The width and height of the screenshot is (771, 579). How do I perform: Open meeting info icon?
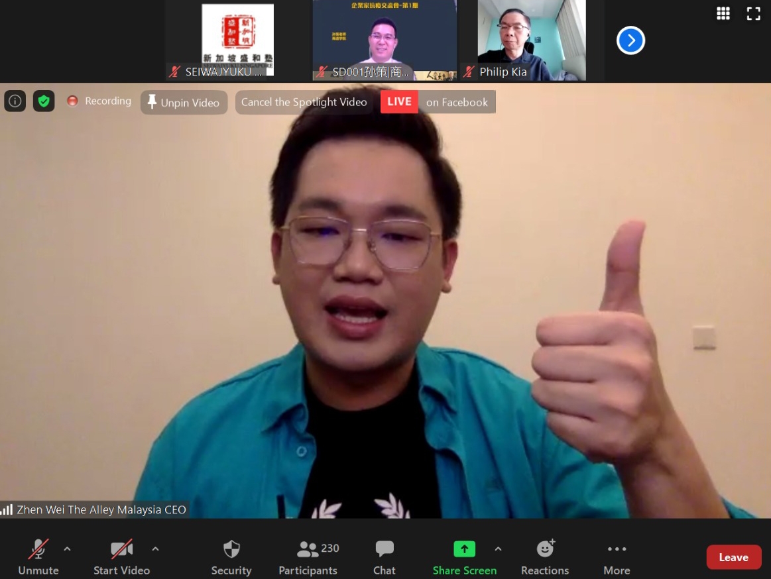coord(15,101)
